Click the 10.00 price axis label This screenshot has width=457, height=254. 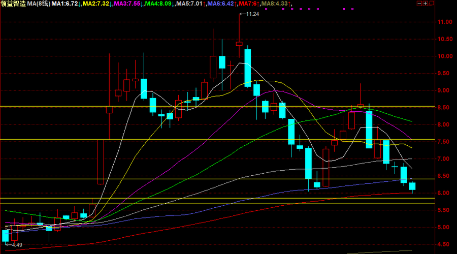(445, 56)
